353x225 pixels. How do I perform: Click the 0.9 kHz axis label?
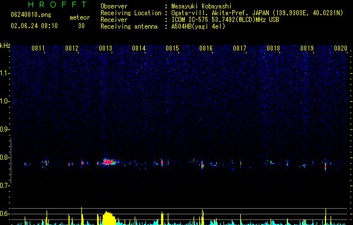[x=5, y=129]
